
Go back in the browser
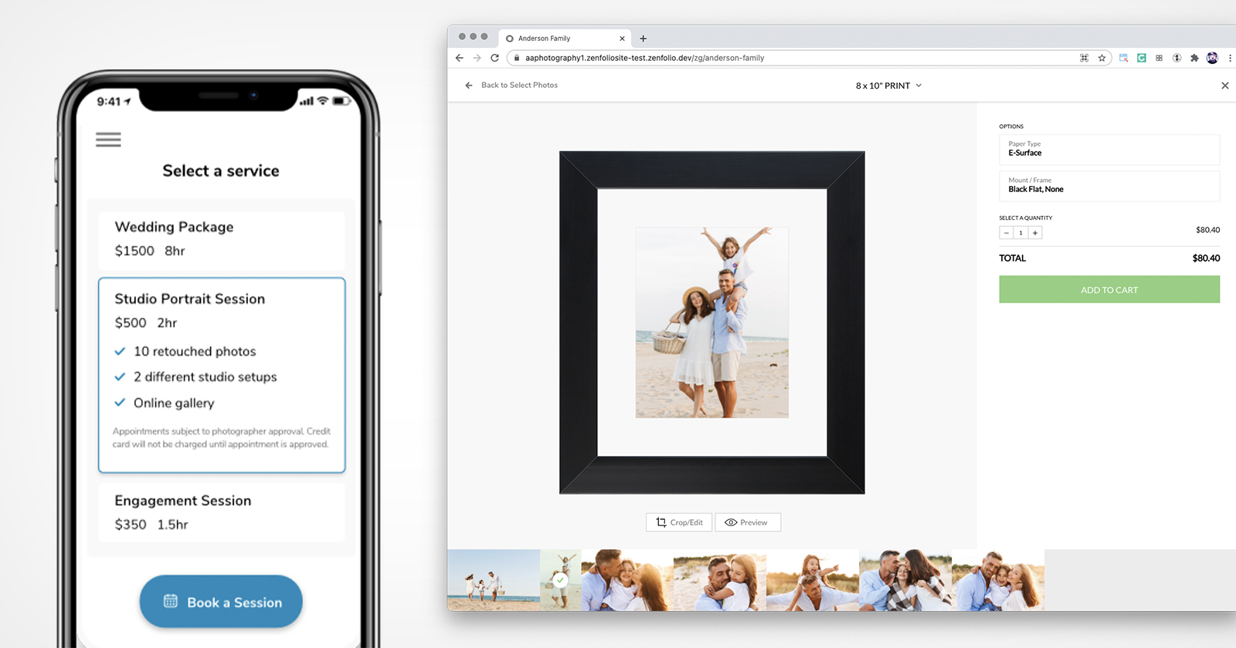(x=460, y=58)
